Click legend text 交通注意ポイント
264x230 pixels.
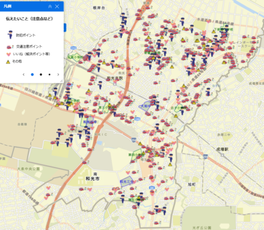(29, 46)
